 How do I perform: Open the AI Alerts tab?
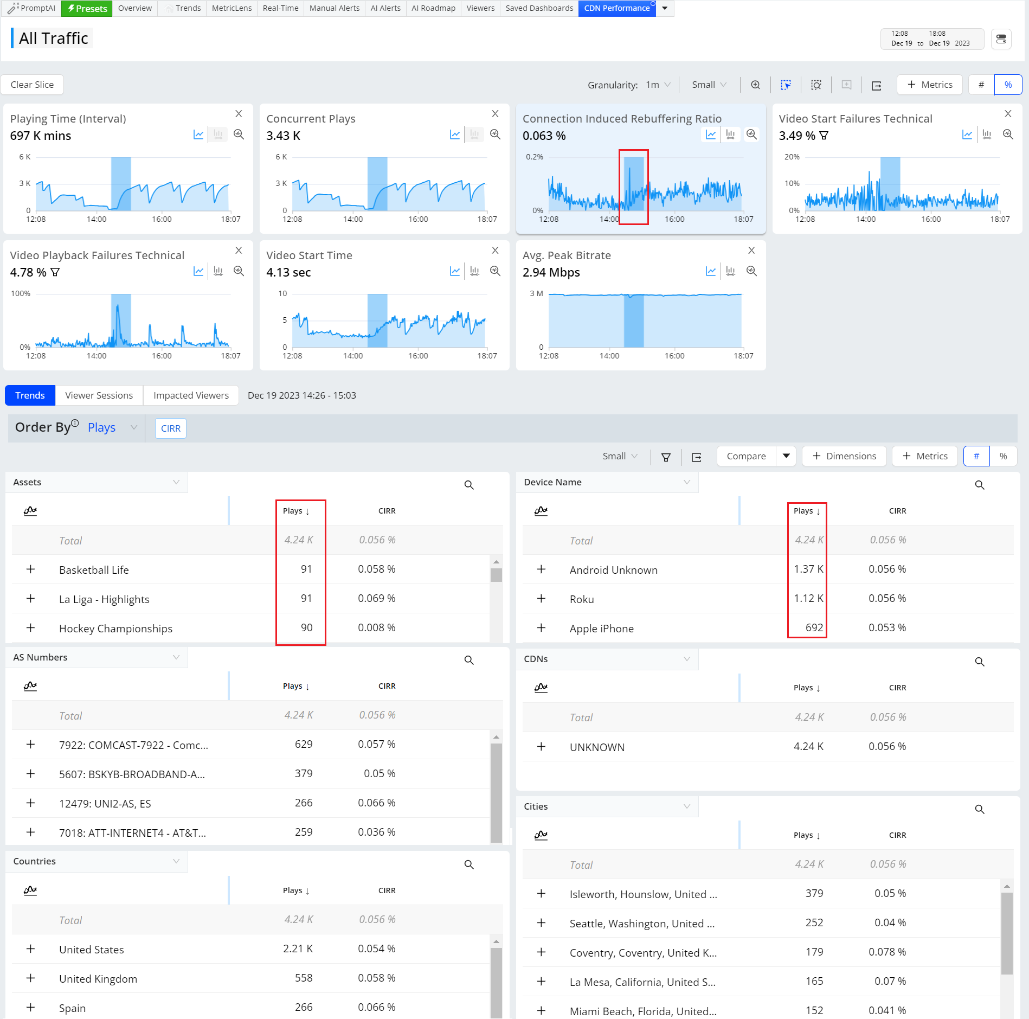(385, 9)
